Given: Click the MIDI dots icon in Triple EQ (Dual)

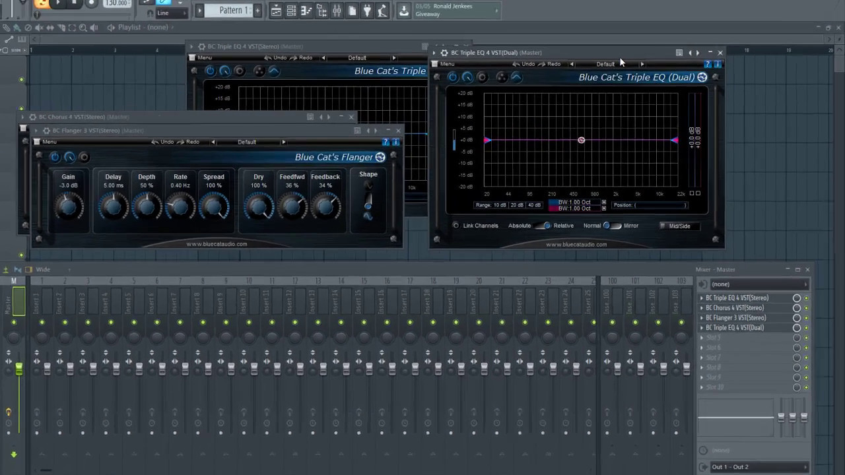Looking at the screenshot, I should 502,77.
